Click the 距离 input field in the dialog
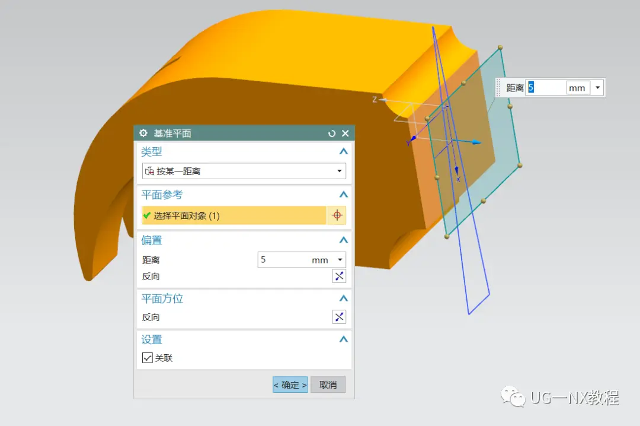The width and height of the screenshot is (640, 426). click(x=283, y=260)
